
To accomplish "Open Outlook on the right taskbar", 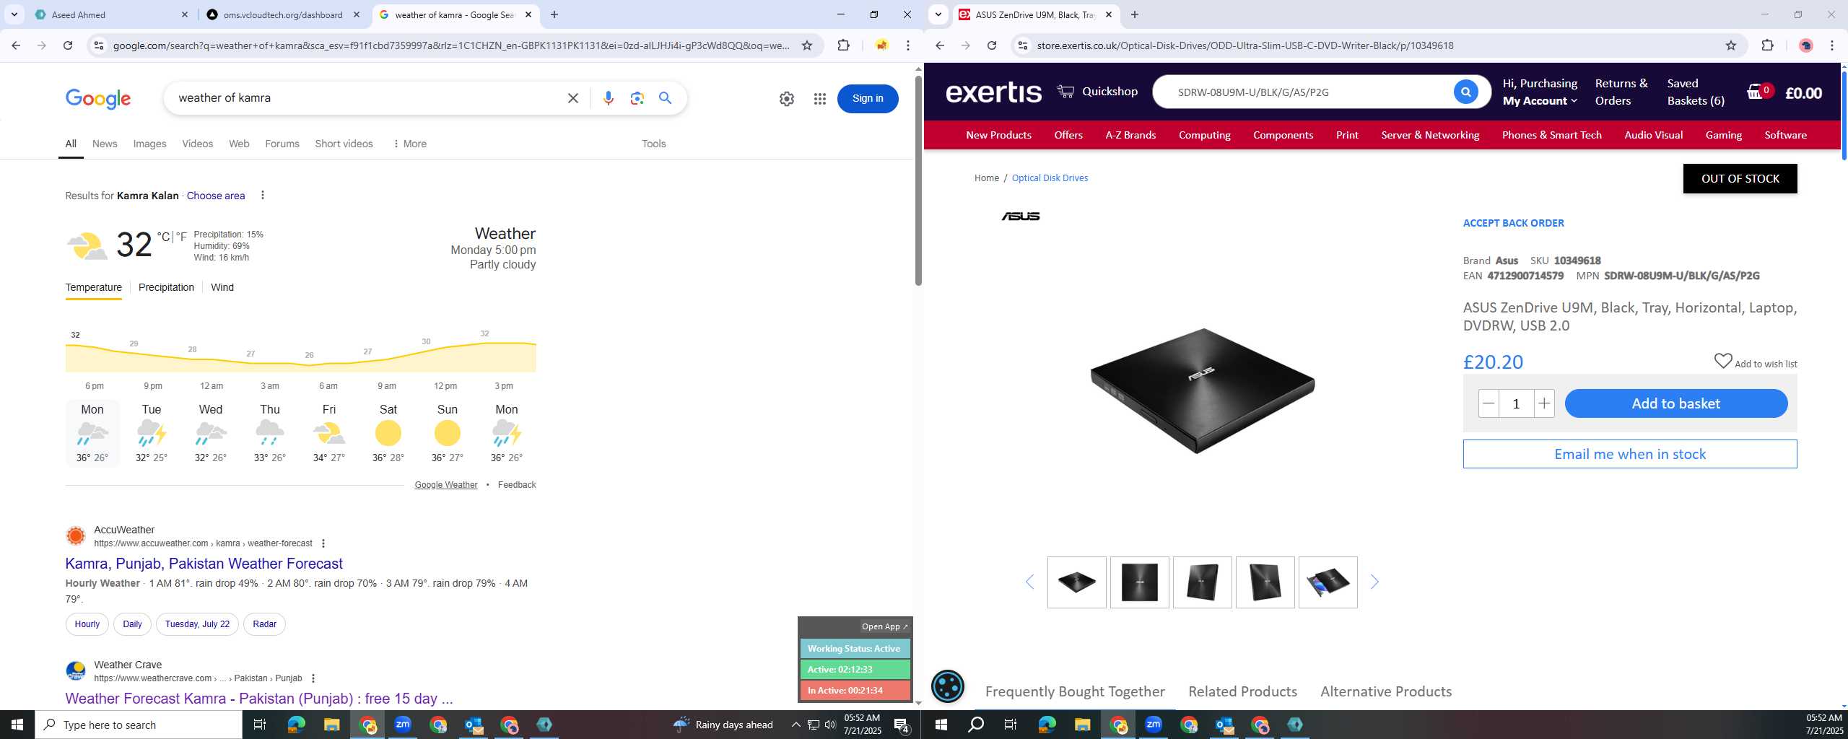I will pos(1224,725).
